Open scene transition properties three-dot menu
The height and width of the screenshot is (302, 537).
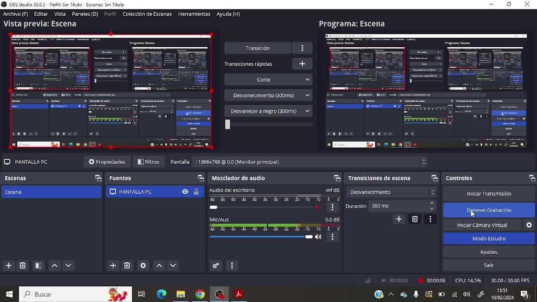[430, 219]
